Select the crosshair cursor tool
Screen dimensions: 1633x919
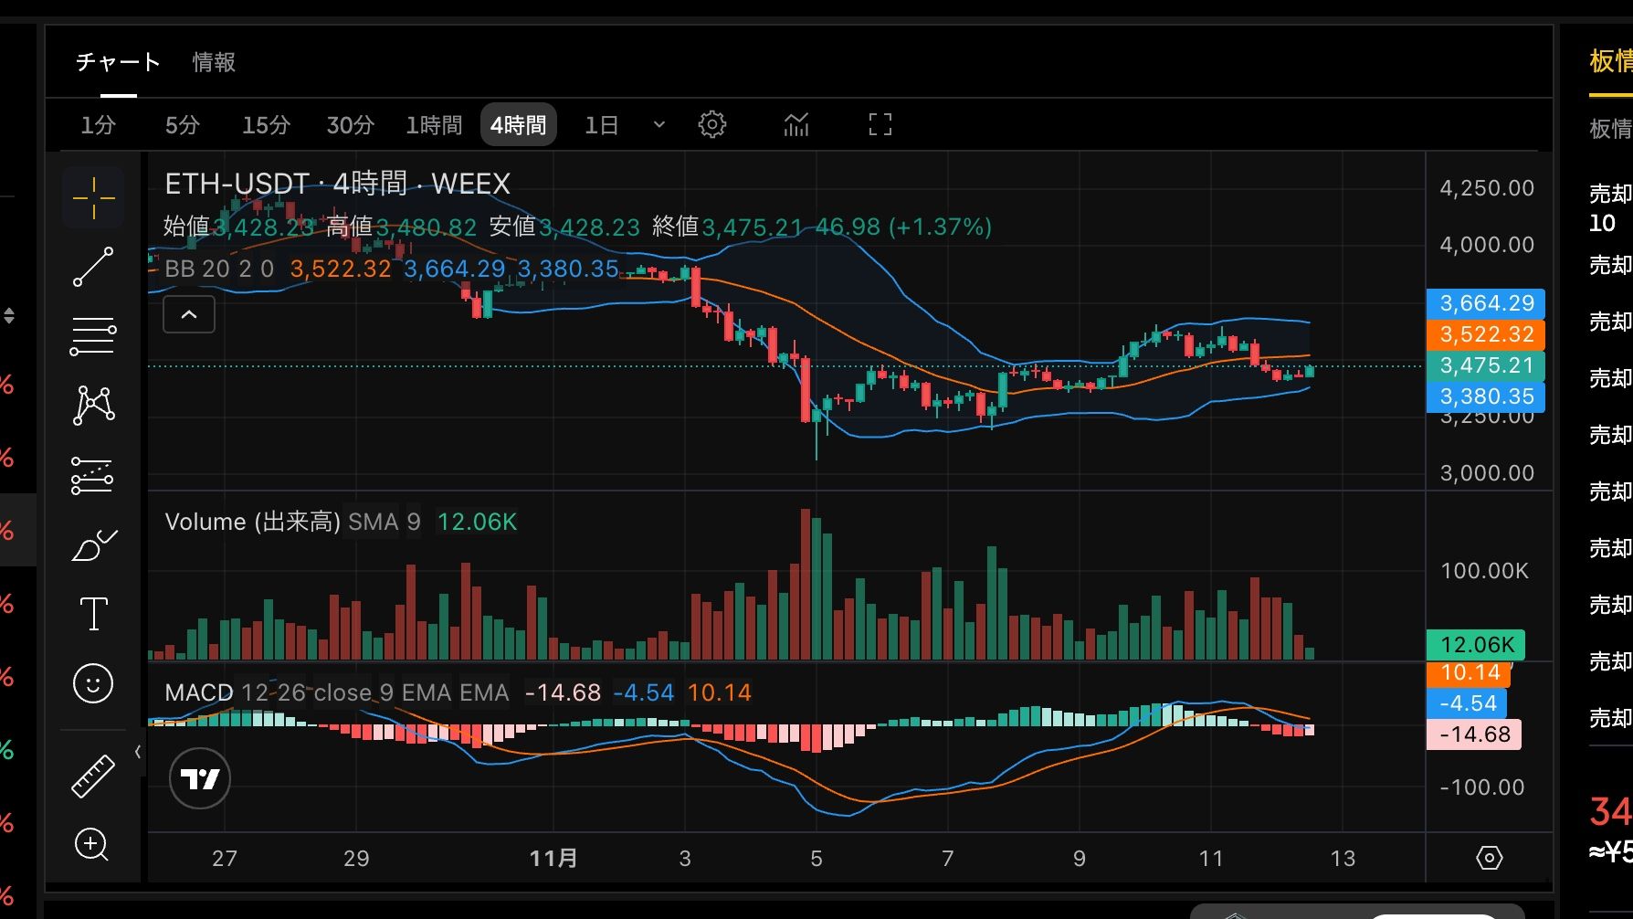(93, 197)
